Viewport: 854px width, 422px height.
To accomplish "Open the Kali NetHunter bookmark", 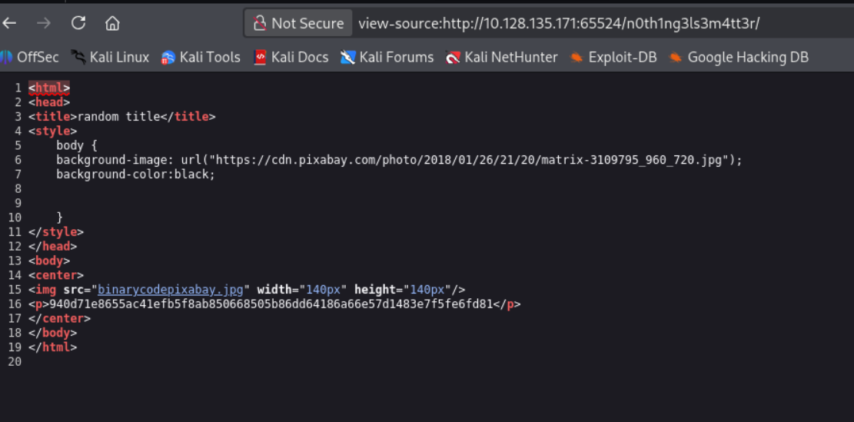I will pos(502,57).
